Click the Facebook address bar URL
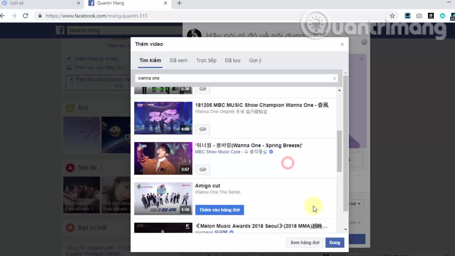Viewport: 455px width, 256px height. (x=96, y=16)
